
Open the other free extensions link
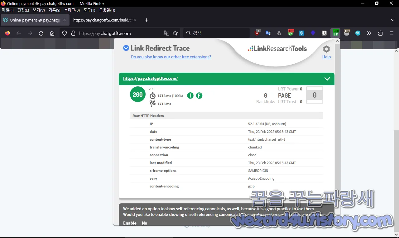click(171, 57)
